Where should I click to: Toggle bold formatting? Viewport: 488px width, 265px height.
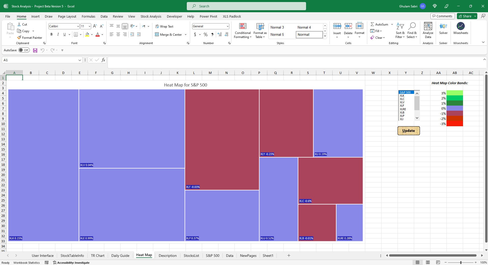pyautogui.click(x=51, y=34)
